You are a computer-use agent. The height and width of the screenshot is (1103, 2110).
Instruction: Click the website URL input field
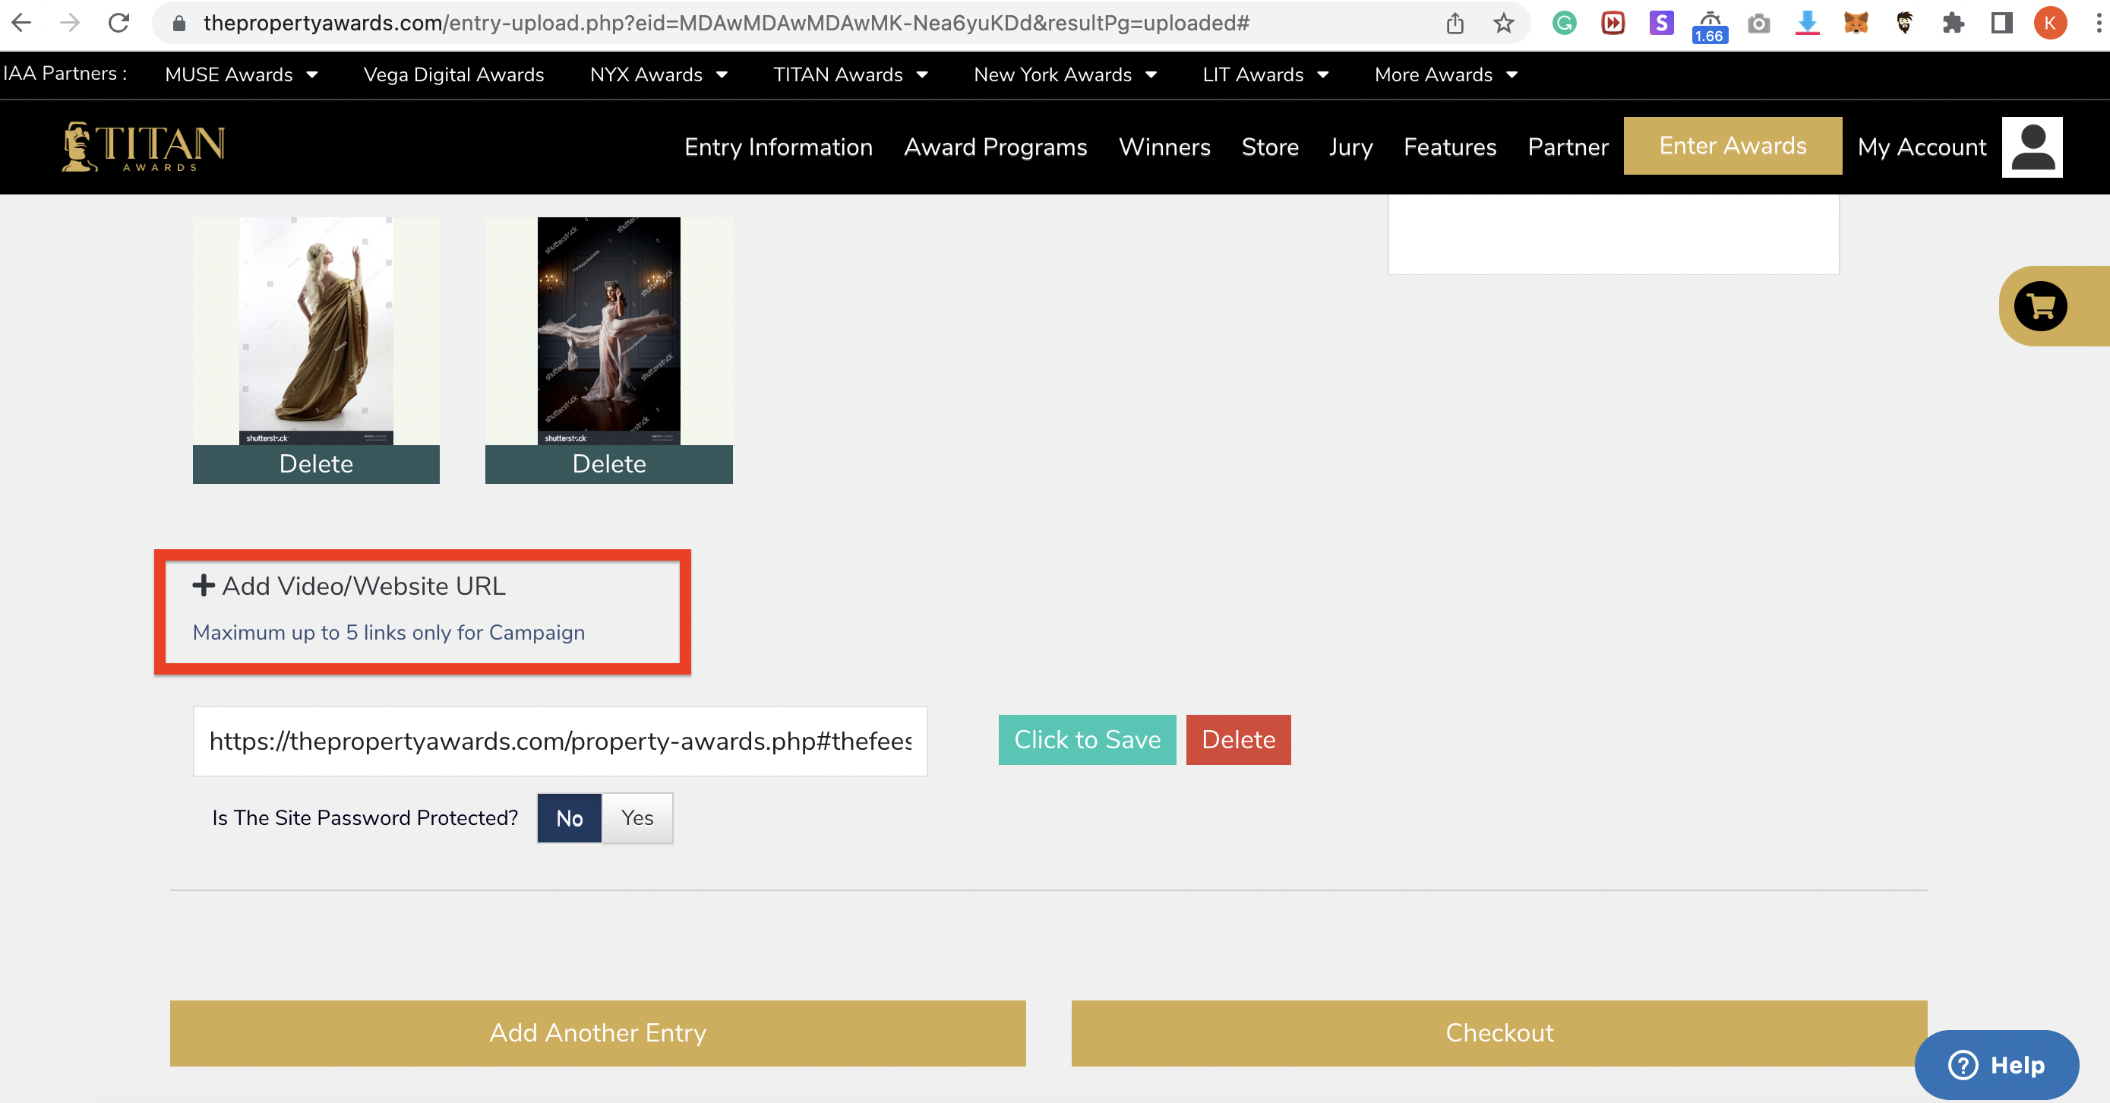coord(561,741)
